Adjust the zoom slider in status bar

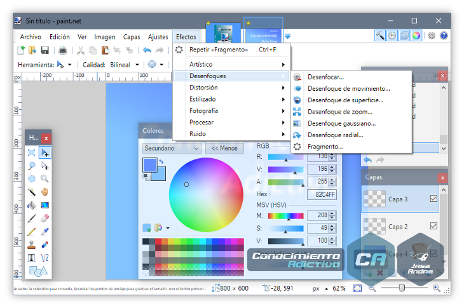pyautogui.click(x=402, y=288)
